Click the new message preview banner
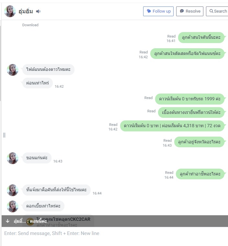 pos(115,221)
